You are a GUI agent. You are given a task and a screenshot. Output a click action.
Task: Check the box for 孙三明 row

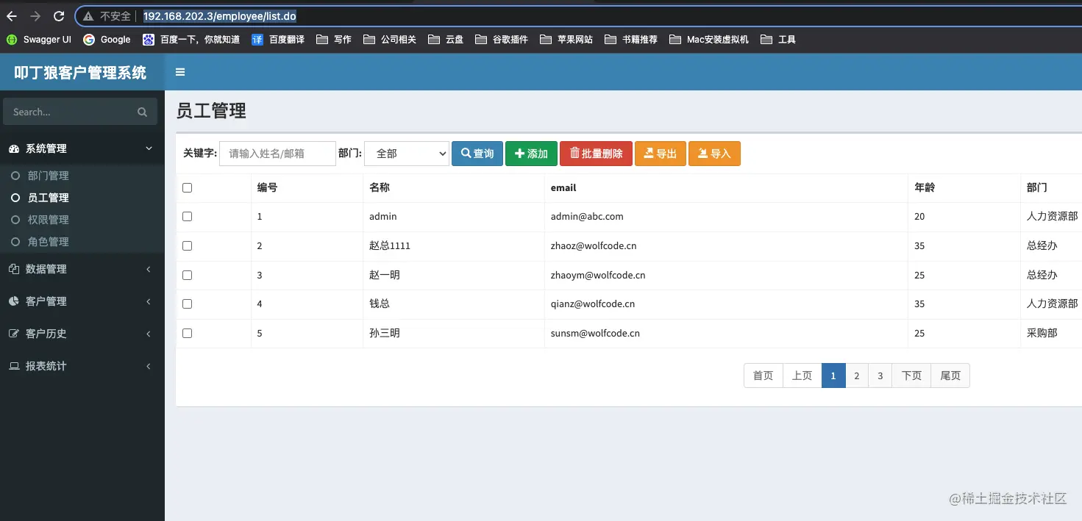tap(187, 334)
